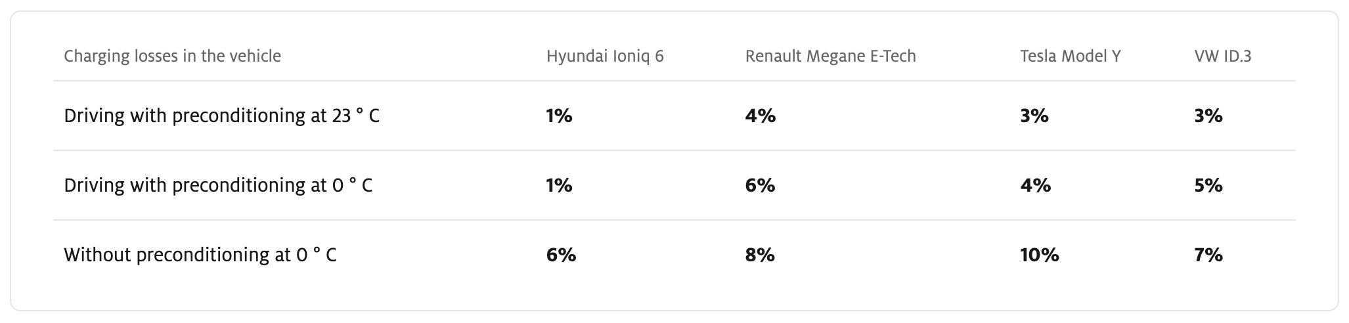
Task: Click the 'Charging losses in the vehicle' header
Action: pyautogui.click(x=172, y=56)
